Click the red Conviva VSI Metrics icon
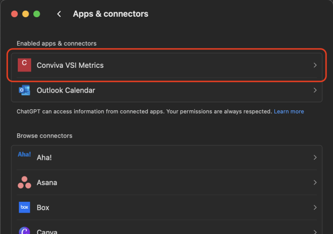 (x=24, y=65)
